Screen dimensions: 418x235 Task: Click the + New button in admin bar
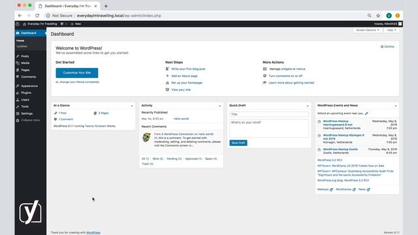[x=76, y=24]
